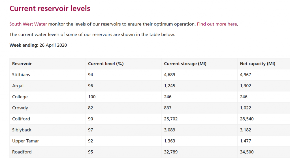Select Crowdy's current storage value 837
Image resolution: width=290 pixels, height=158 pixels.
tap(168, 108)
